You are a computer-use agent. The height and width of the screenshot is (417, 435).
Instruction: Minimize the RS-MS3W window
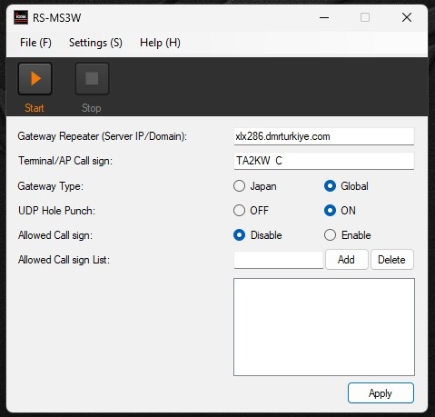[x=324, y=17]
